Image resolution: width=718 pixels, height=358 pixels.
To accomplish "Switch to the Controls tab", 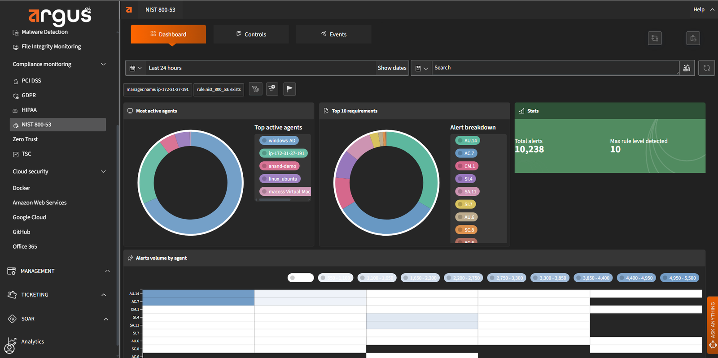I will (251, 35).
